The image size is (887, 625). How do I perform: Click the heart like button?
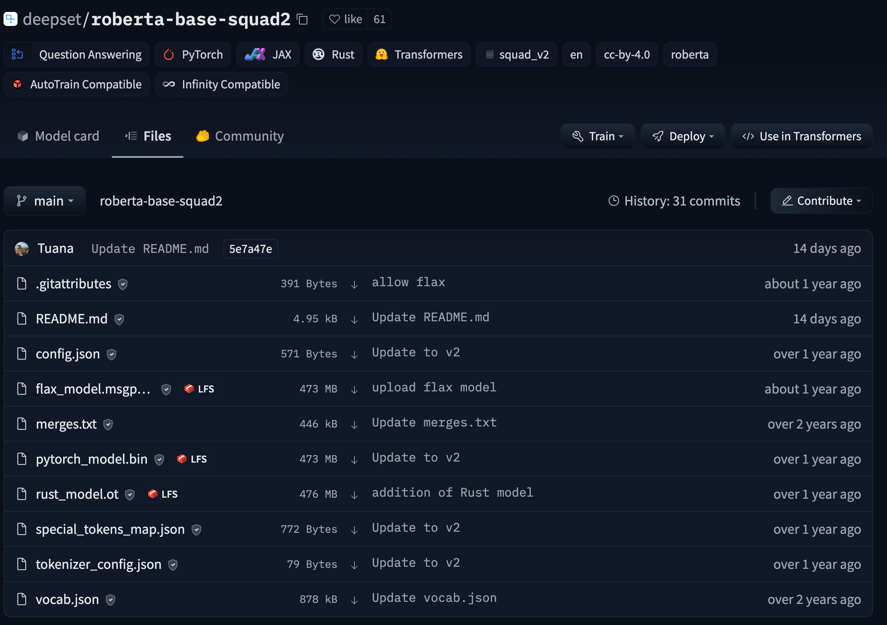tap(345, 19)
